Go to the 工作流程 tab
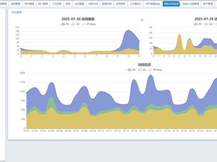The height and width of the screenshot is (162, 217). coord(57,4)
